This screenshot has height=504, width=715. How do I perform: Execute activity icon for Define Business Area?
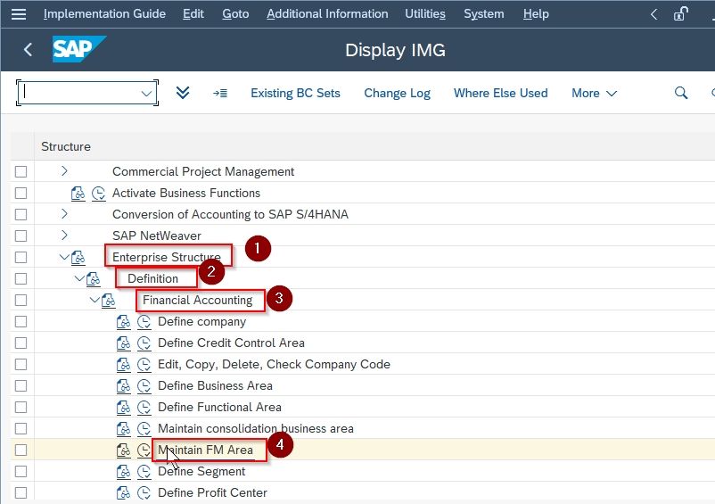coord(144,386)
